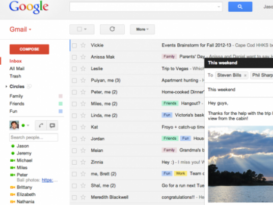The height and width of the screenshot is (205, 273).
Task: Click the profile photo in chat panel
Action: (14, 125)
